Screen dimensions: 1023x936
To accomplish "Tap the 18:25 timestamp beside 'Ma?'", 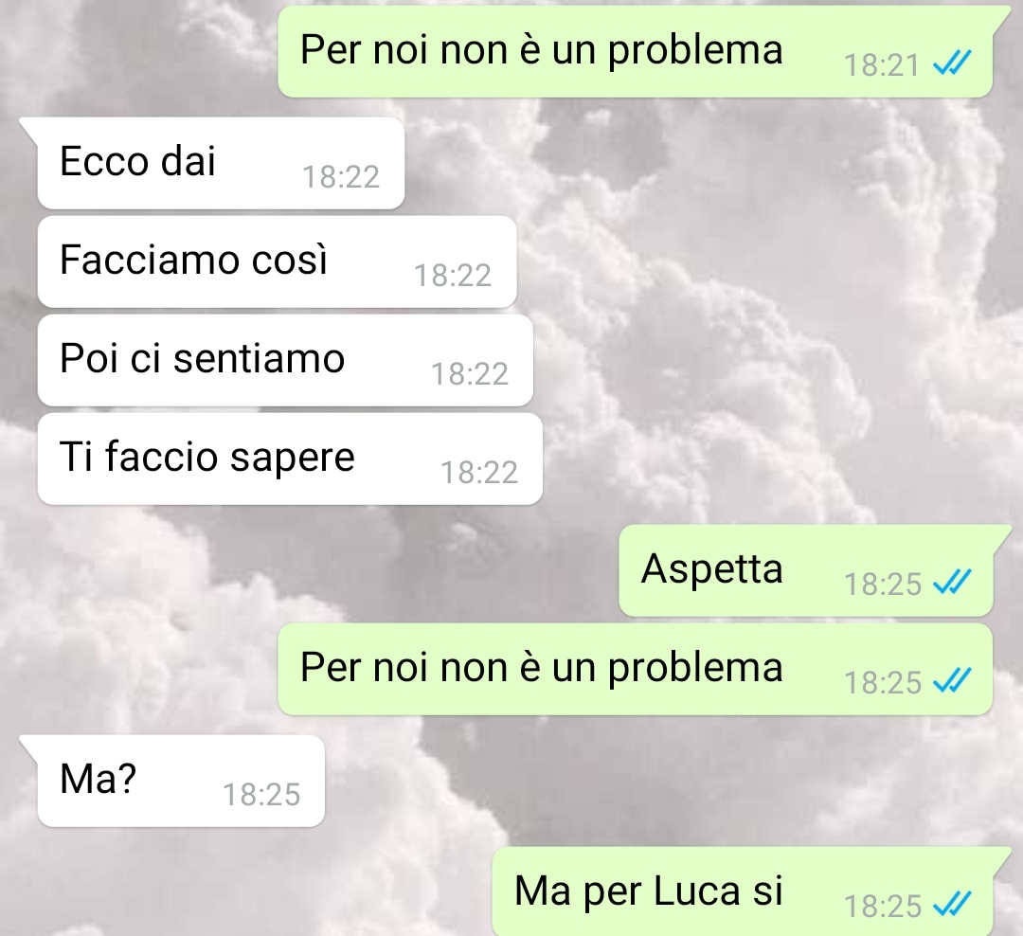I will point(261,795).
